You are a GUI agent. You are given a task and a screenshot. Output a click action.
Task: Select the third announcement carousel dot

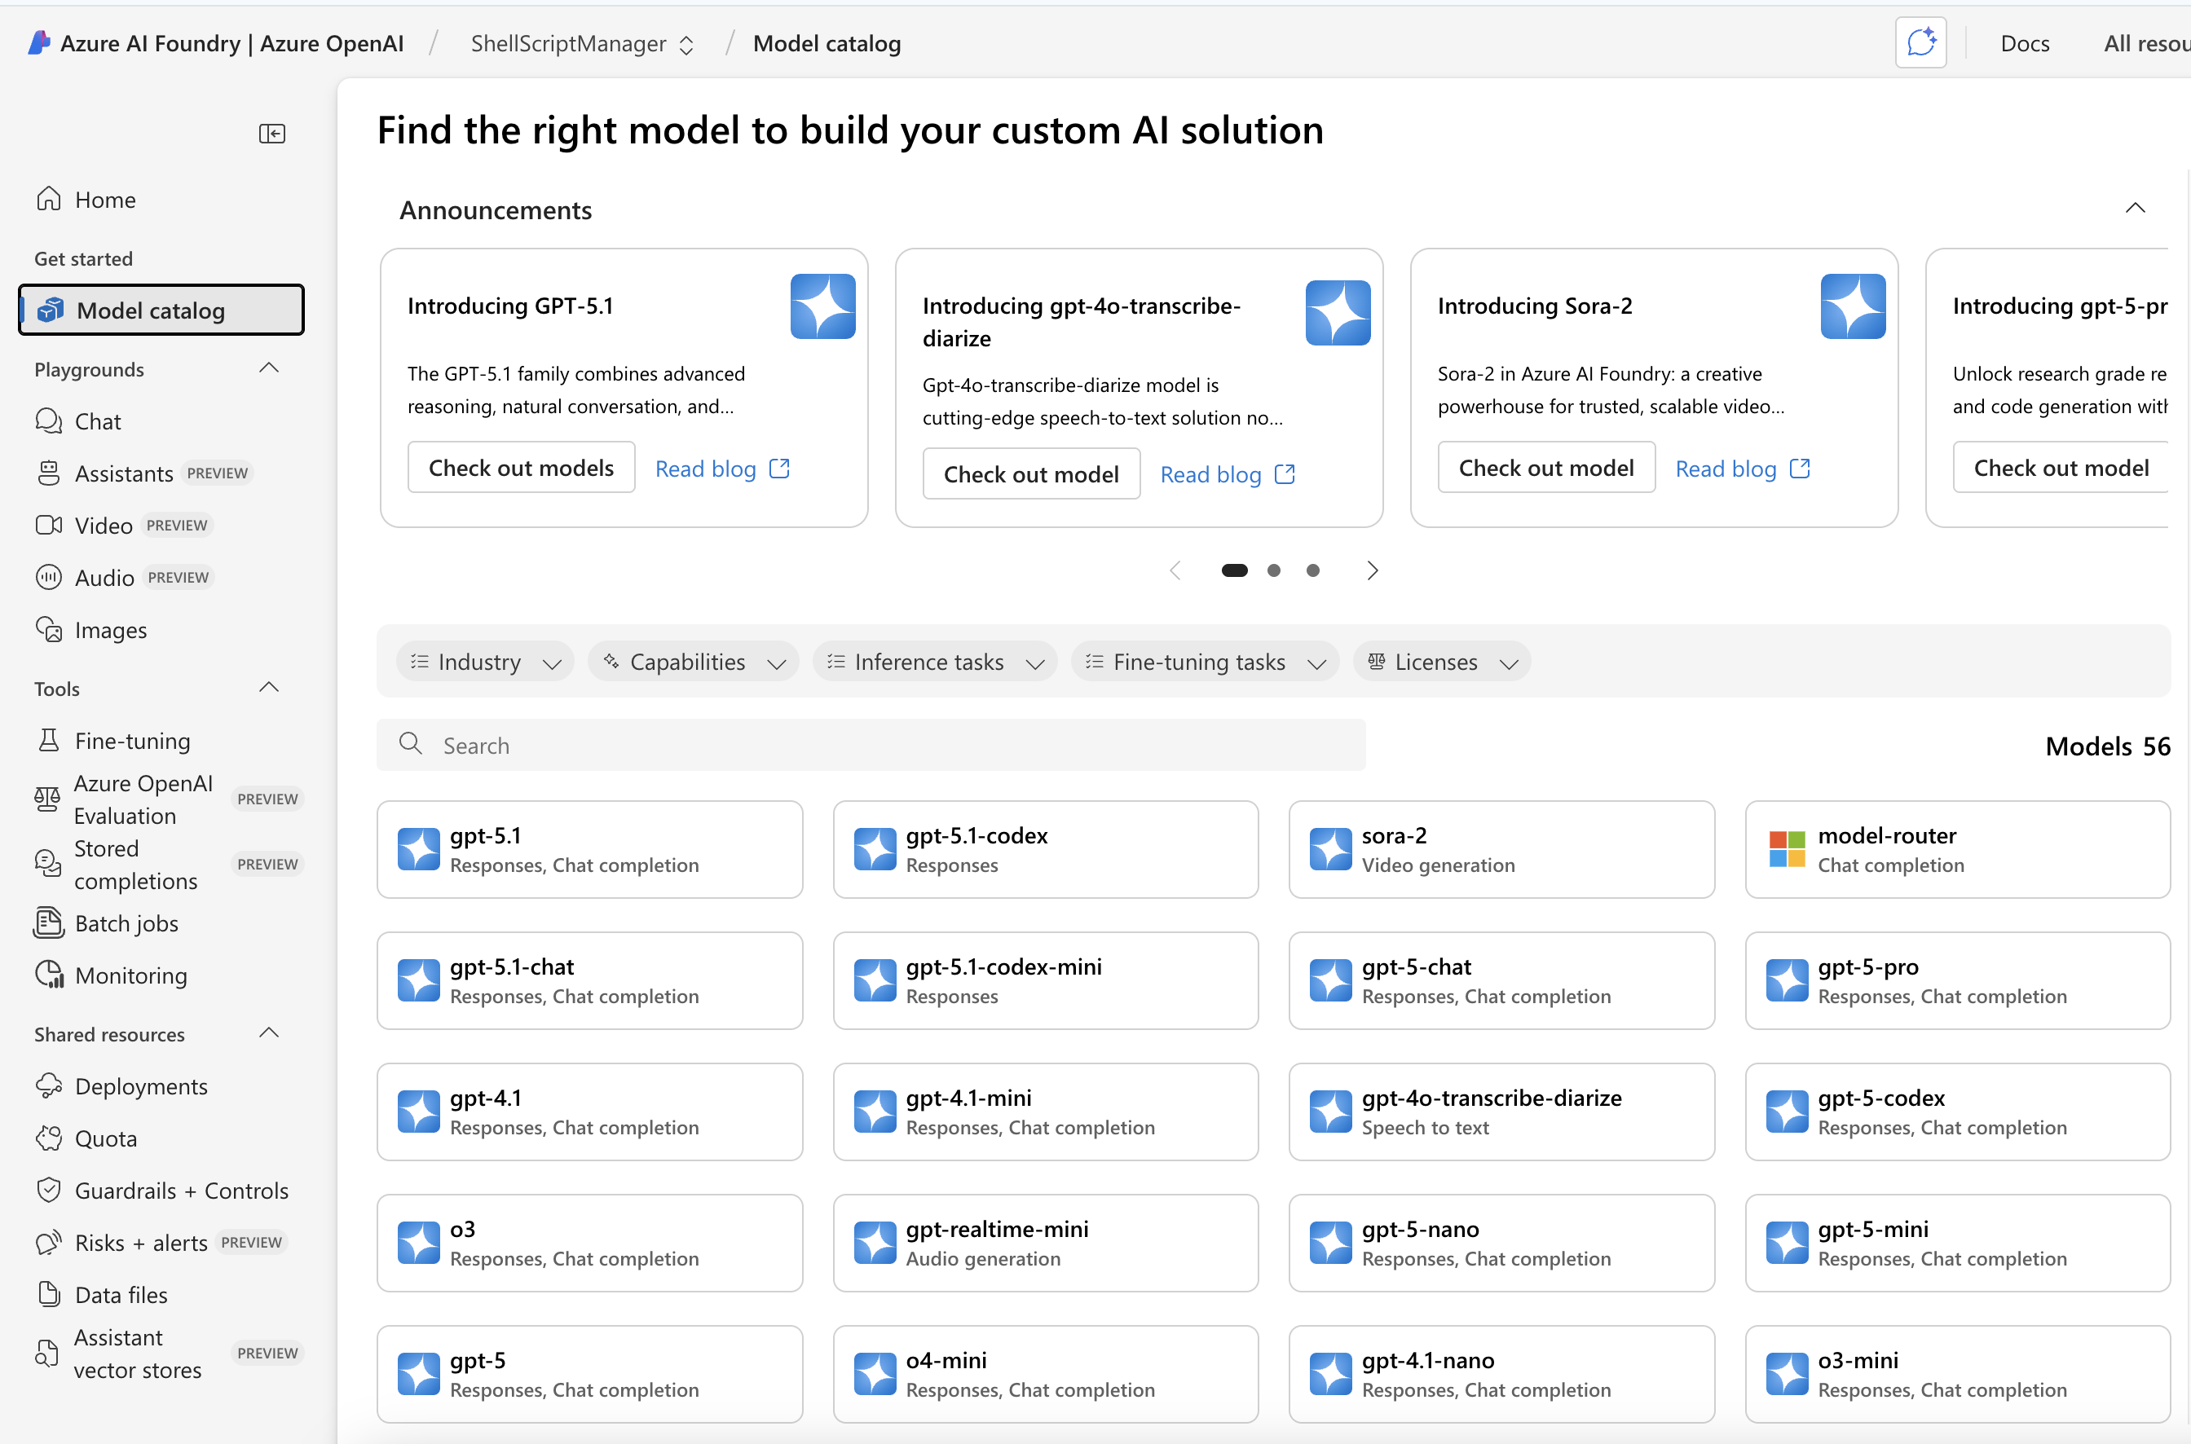[x=1313, y=571]
